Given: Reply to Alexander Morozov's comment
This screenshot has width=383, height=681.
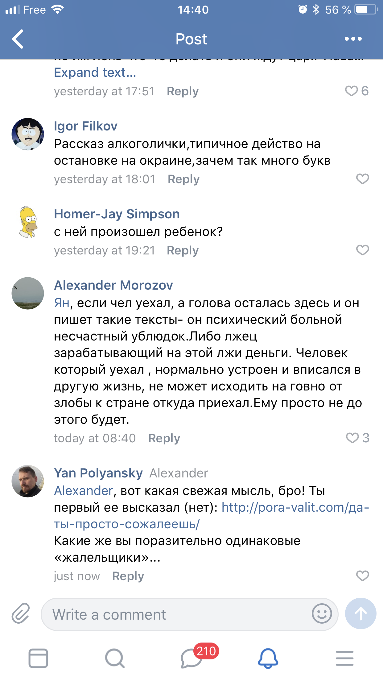Looking at the screenshot, I should 164,438.
